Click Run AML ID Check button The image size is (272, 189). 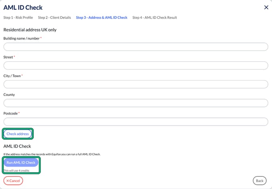coord(21,163)
